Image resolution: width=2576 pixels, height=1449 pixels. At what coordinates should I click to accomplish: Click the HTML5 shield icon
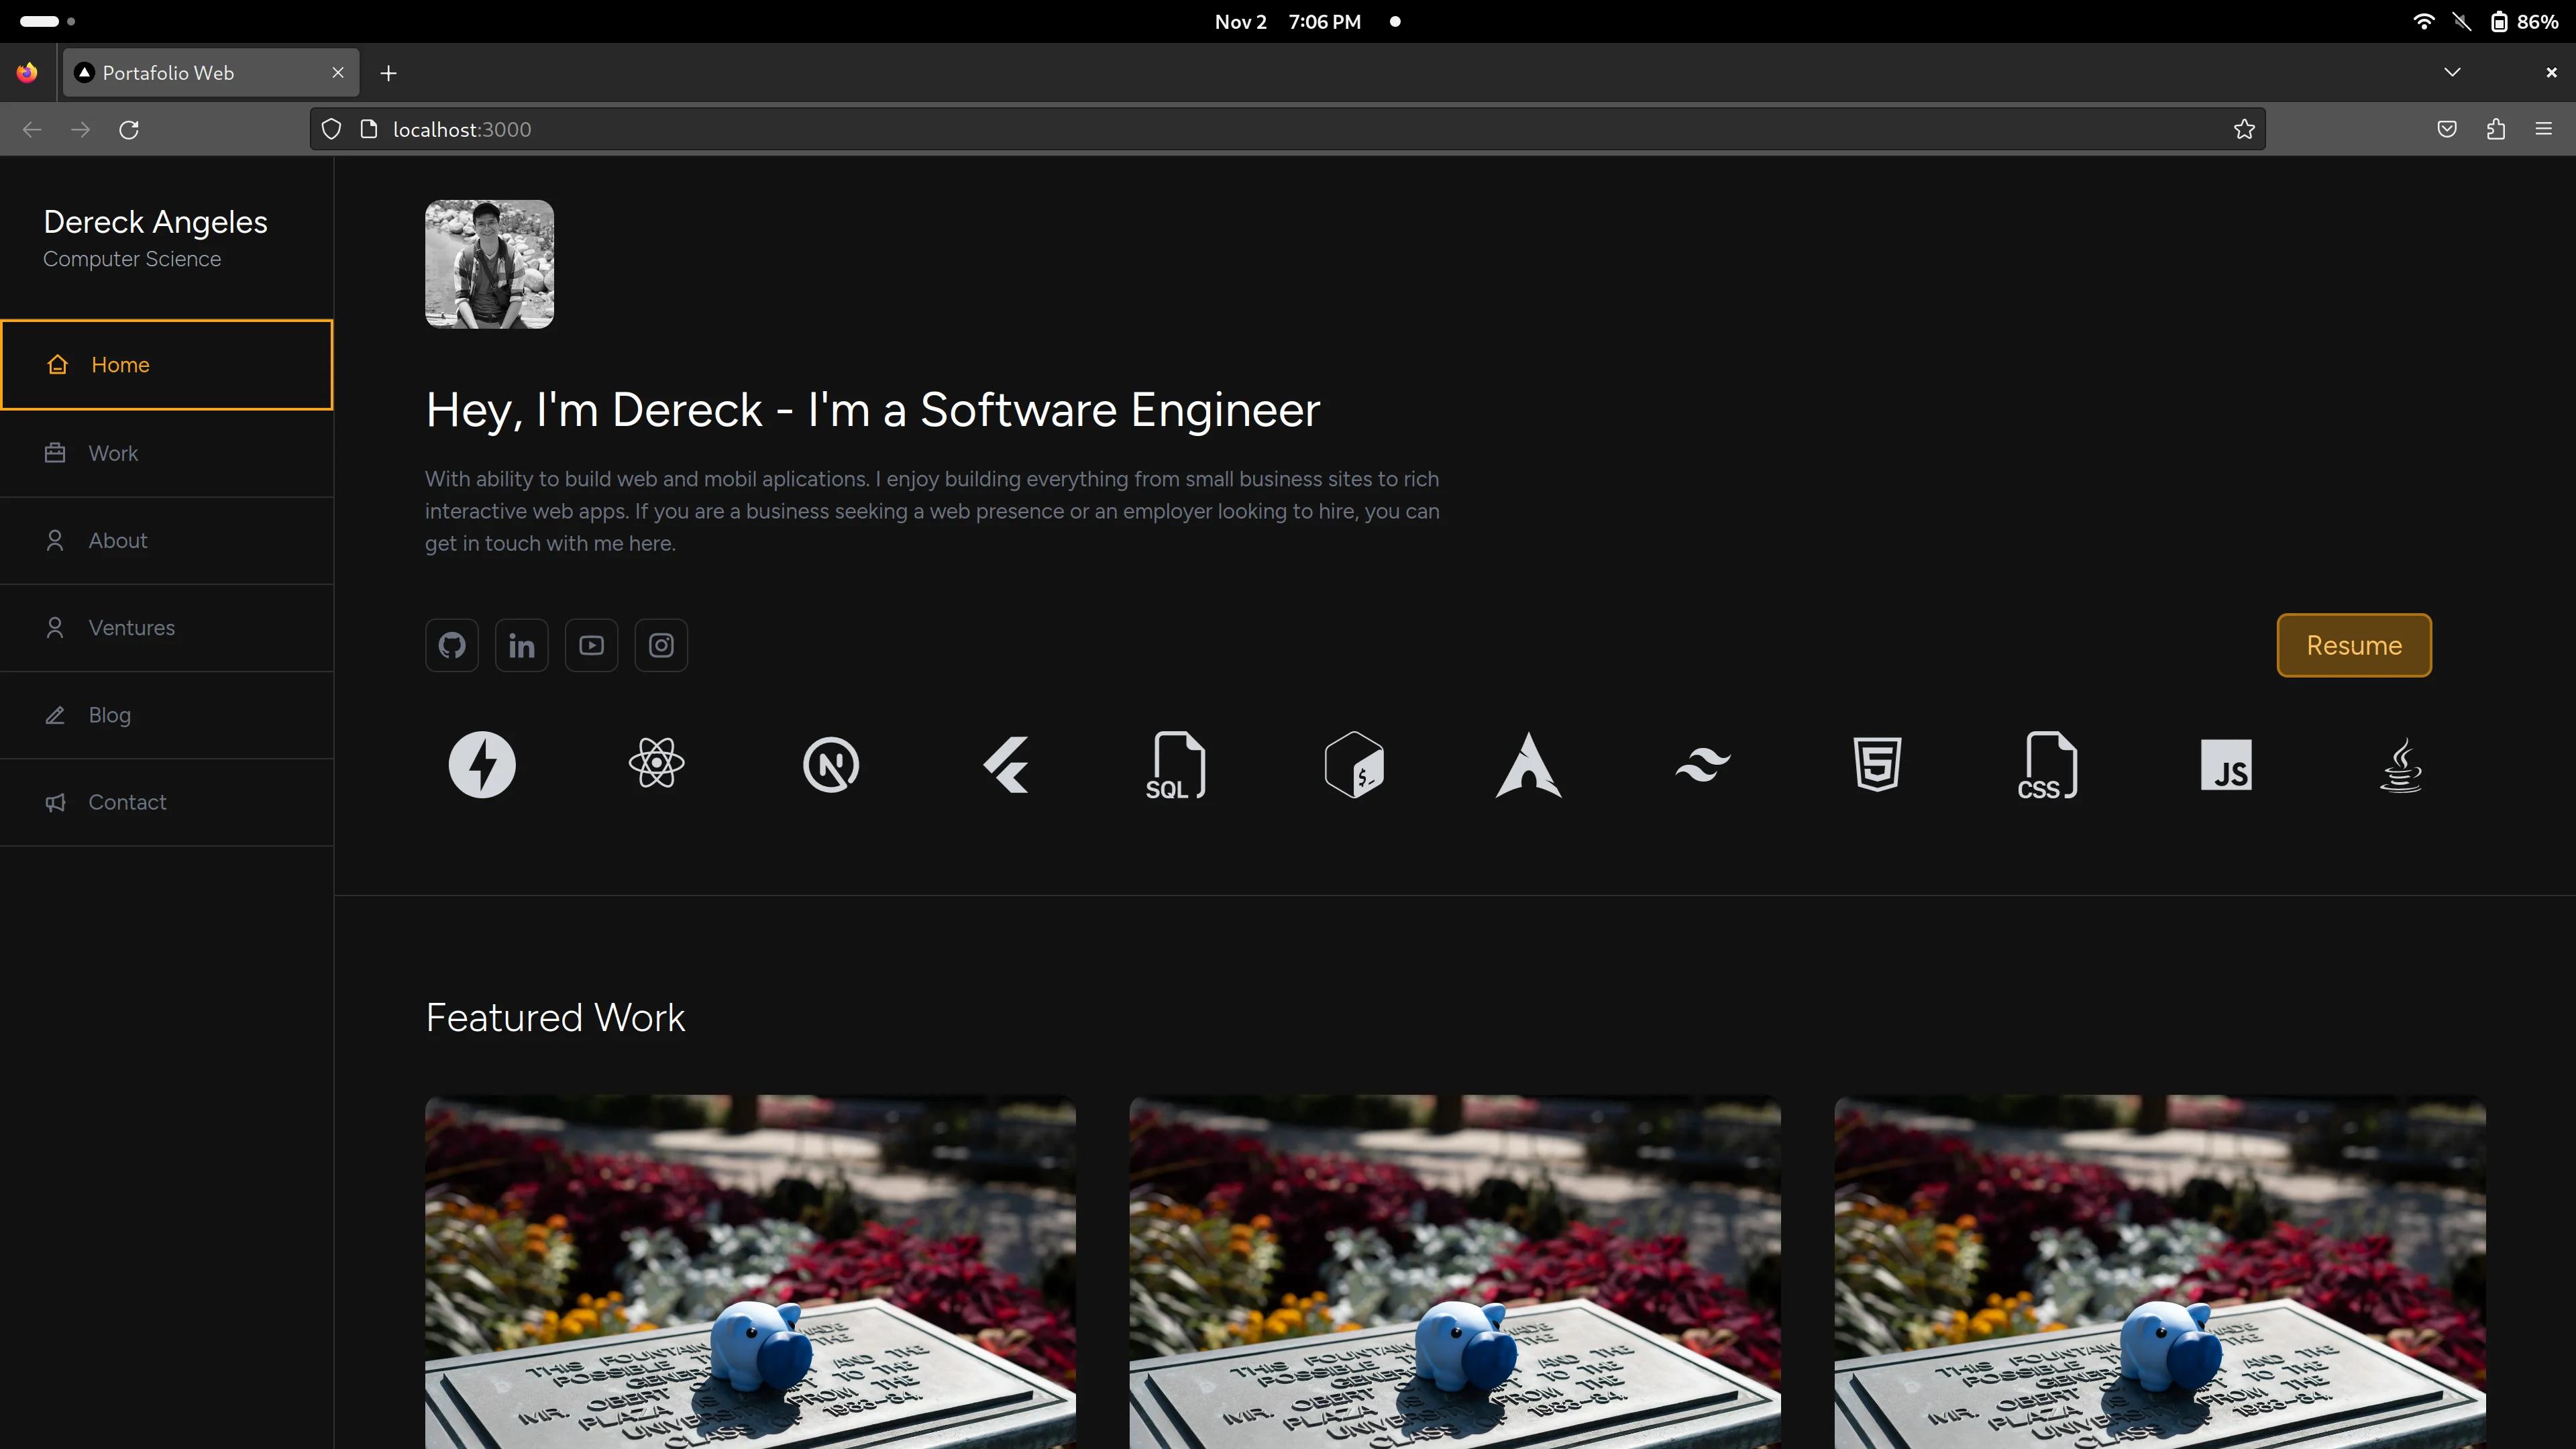click(x=1877, y=764)
